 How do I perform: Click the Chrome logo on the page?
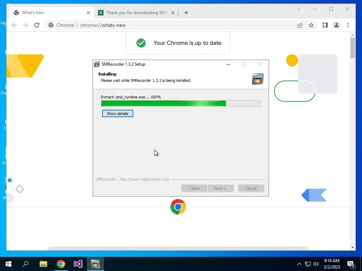coord(178,207)
